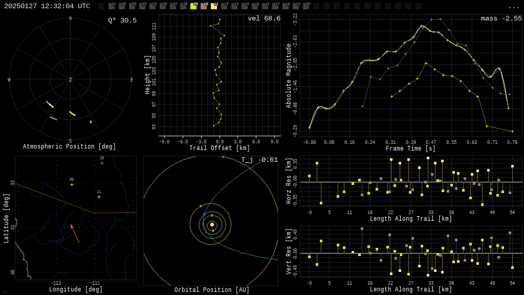Toggle the highlighted station 09 box
524x295 pixels.
coord(193,6)
